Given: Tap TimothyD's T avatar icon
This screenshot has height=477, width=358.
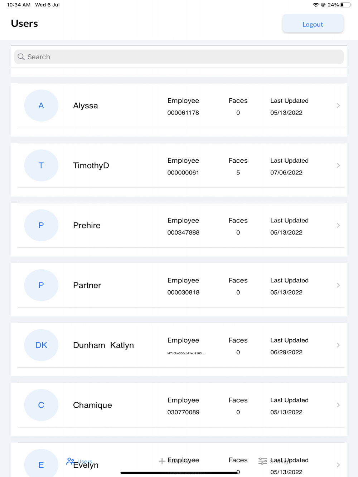Looking at the screenshot, I should 41,166.
